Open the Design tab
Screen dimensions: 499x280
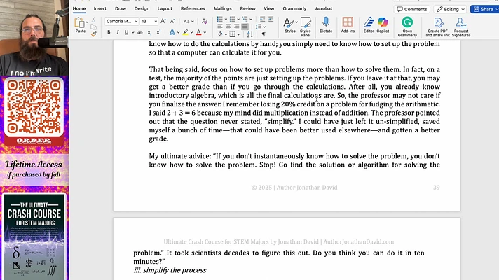pyautogui.click(x=142, y=8)
